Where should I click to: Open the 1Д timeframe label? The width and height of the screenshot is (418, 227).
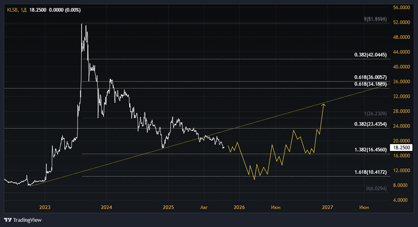pos(23,10)
